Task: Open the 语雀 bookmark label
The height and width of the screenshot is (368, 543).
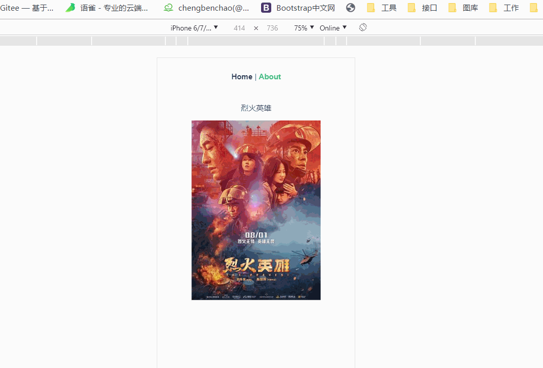Action: (114, 8)
